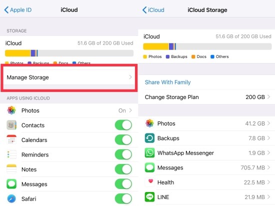Click the Health heart icon
Viewport: 275px width, 206px height.
(x=149, y=182)
